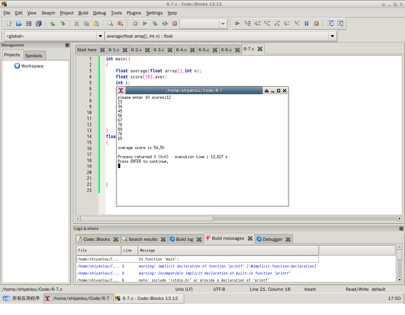Click the Break debugger pause icon
The width and height of the screenshot is (405, 315).
tap(307, 24)
